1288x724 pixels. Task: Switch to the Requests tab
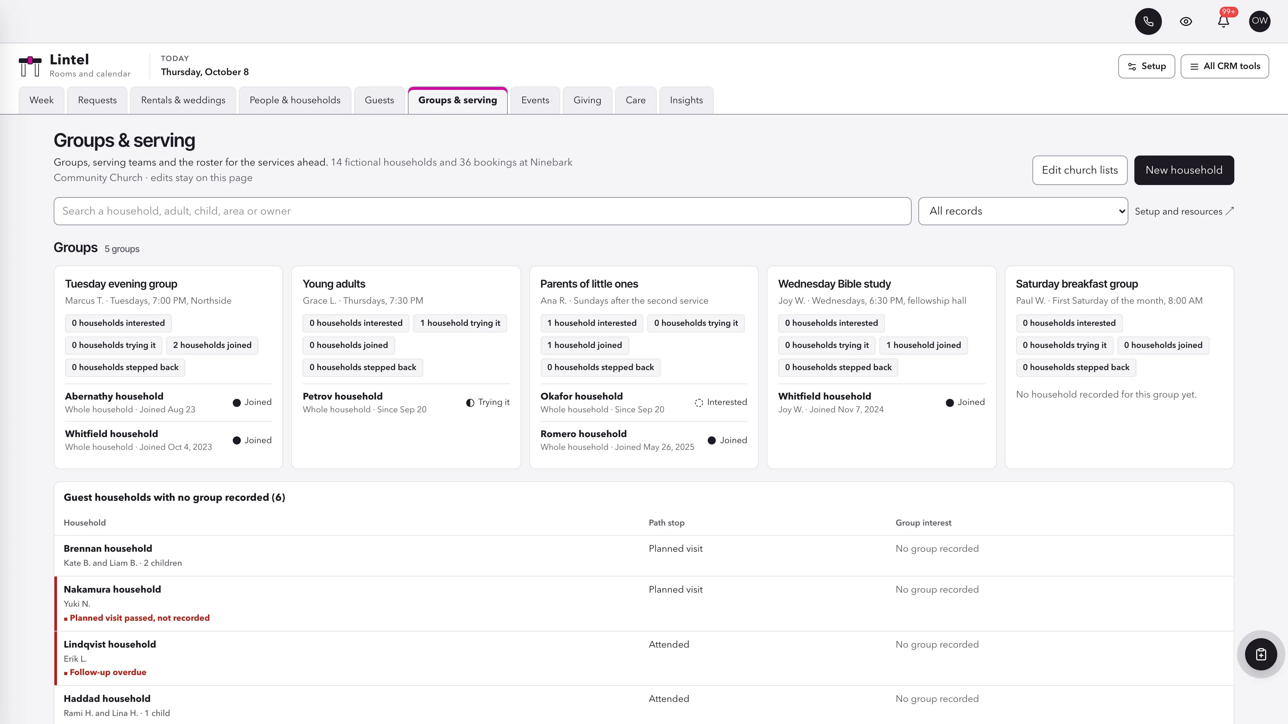(x=98, y=101)
